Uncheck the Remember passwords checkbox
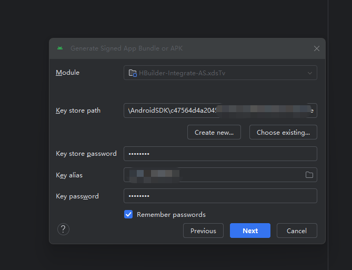The width and height of the screenshot is (352, 270). (128, 214)
